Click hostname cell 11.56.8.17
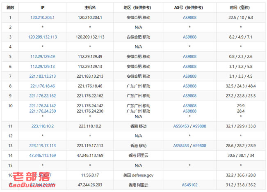Viewport: 267px width, 192px height. (x=90, y=175)
